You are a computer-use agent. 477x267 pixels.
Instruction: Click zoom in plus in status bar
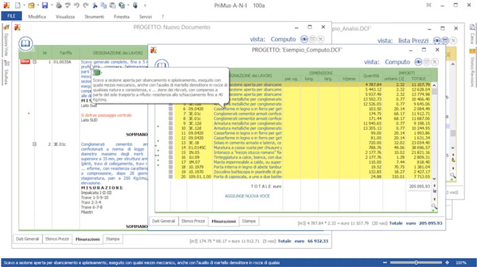pos(447,262)
